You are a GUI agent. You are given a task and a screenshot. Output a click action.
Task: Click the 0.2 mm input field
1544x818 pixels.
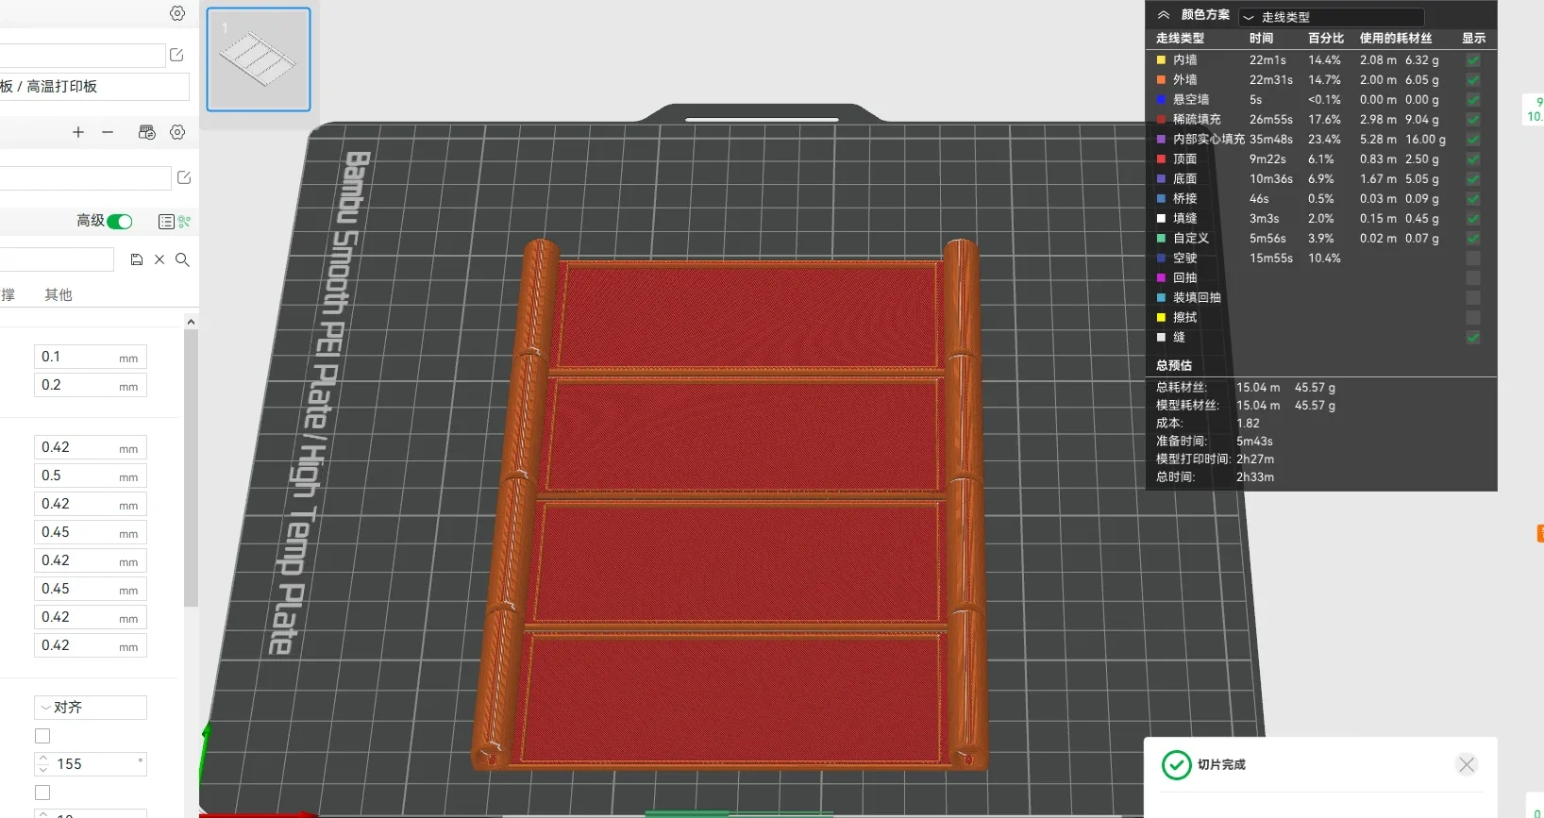(x=91, y=385)
